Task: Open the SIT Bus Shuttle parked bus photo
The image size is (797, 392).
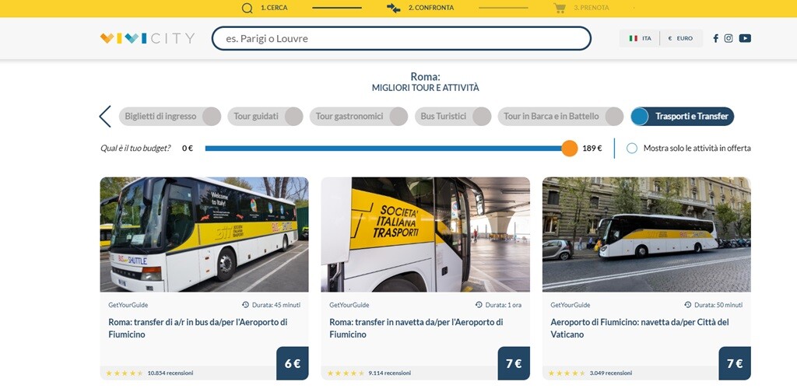Action: (205, 235)
